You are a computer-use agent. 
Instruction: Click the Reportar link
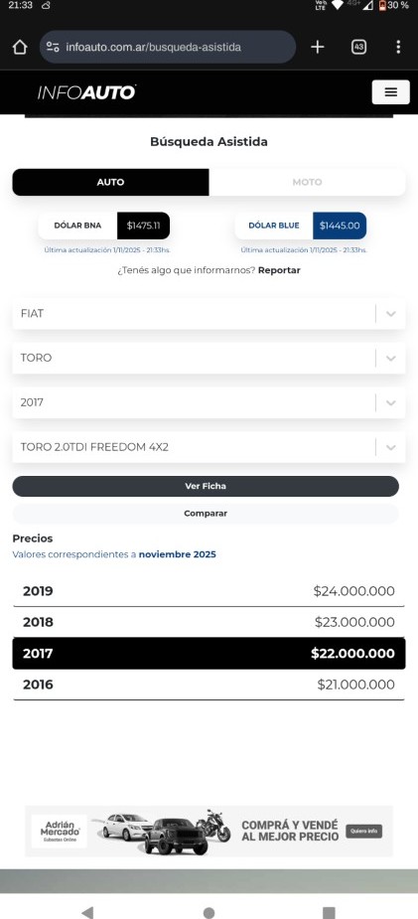pos(279,270)
